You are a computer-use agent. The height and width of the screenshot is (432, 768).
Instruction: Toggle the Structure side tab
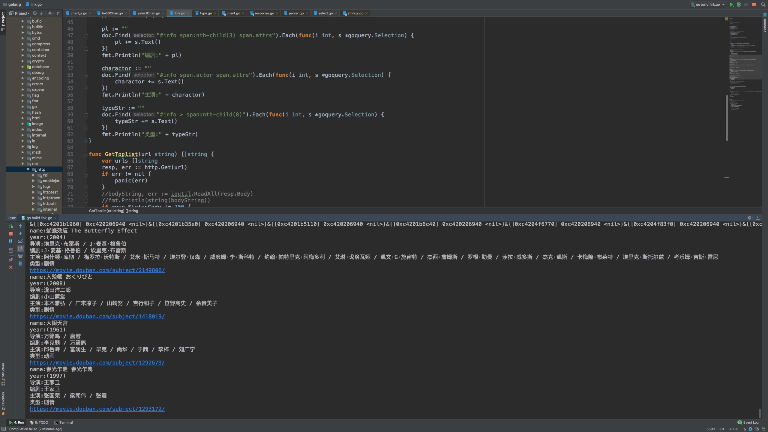(3, 374)
